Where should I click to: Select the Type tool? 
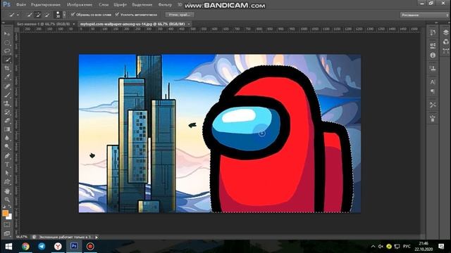click(7, 164)
